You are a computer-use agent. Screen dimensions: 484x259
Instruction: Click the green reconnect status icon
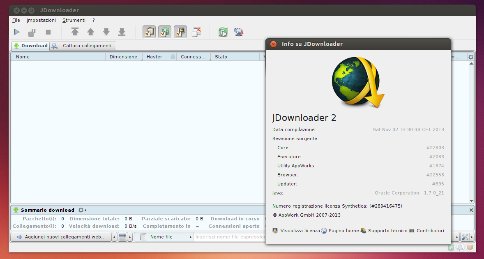(451, 247)
